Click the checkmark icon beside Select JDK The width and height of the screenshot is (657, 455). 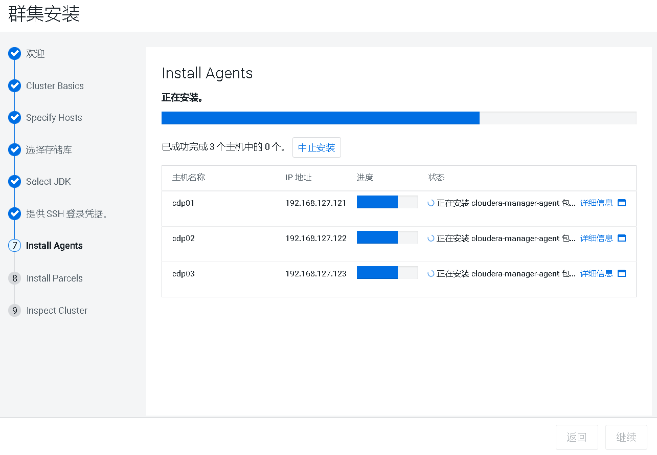[x=14, y=182]
